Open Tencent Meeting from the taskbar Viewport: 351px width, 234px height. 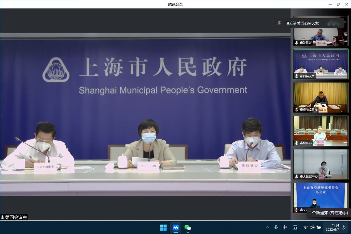175,227
